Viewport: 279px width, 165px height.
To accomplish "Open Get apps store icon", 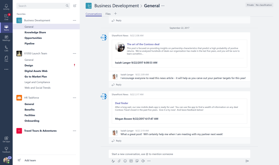I will point(6,139).
